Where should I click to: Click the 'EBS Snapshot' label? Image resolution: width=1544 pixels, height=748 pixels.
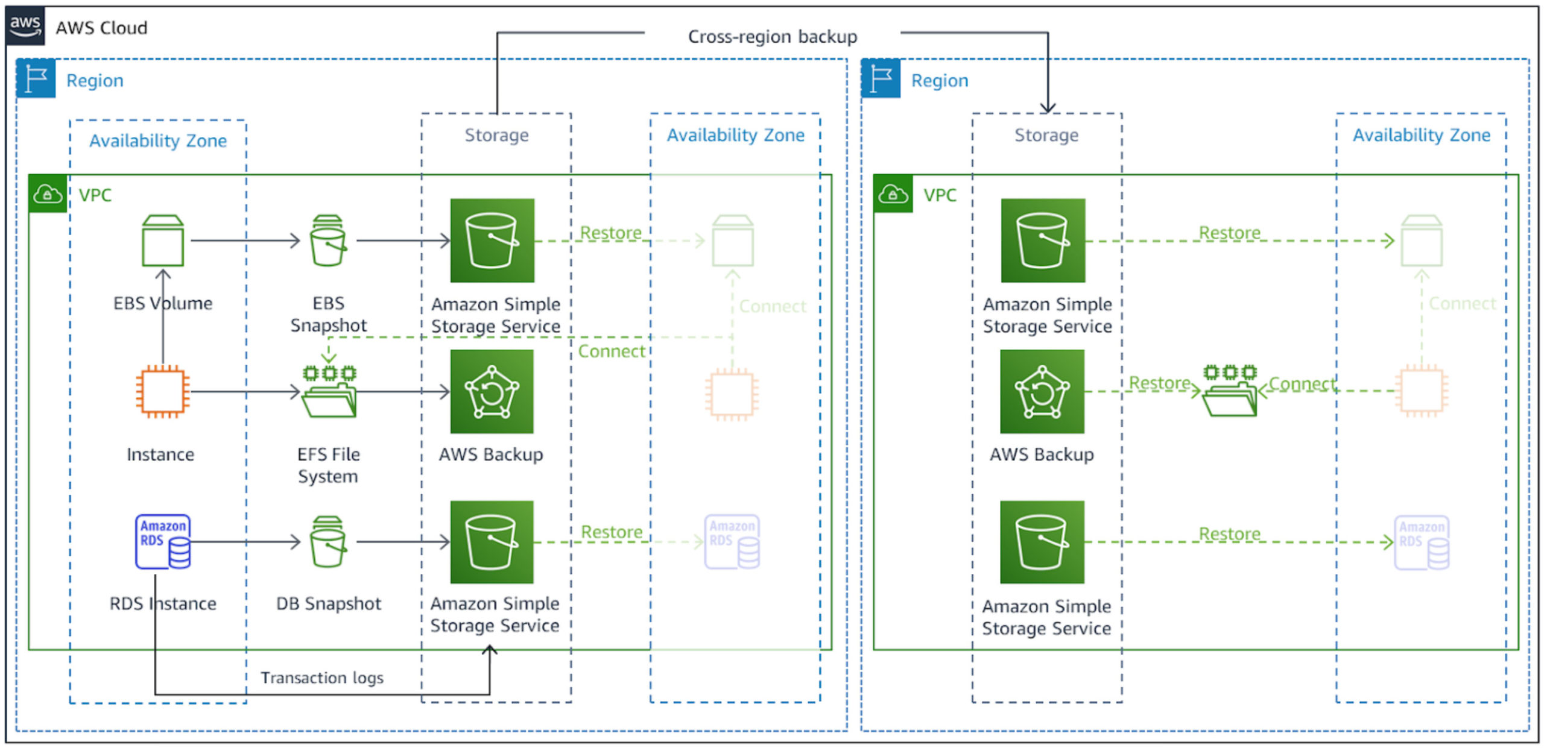[328, 314]
